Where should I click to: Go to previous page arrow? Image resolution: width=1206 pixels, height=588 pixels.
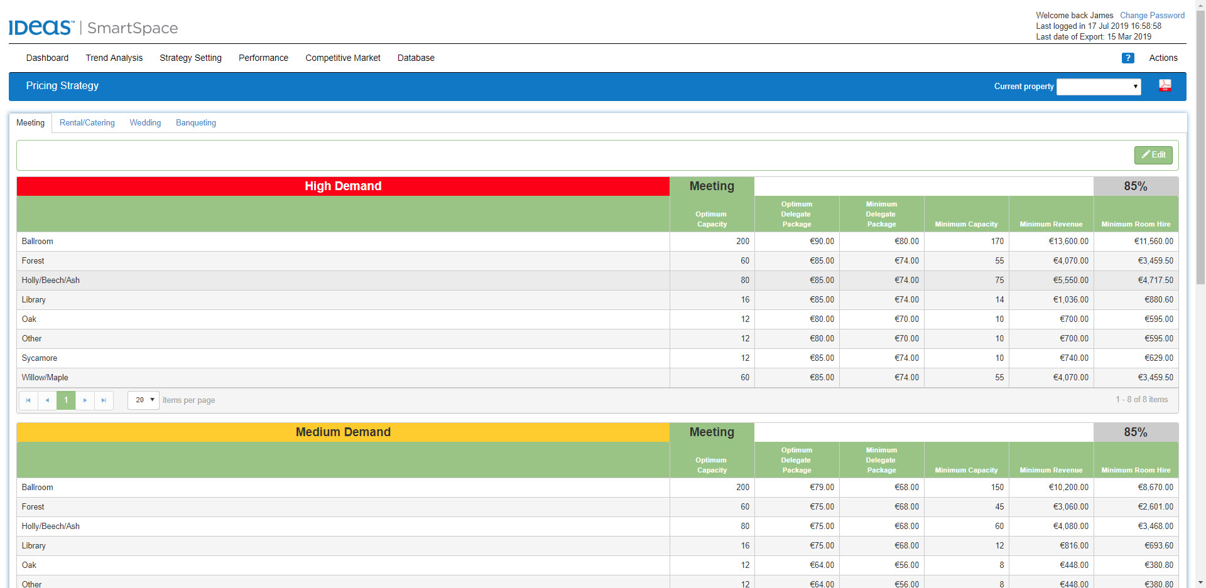pyautogui.click(x=47, y=400)
